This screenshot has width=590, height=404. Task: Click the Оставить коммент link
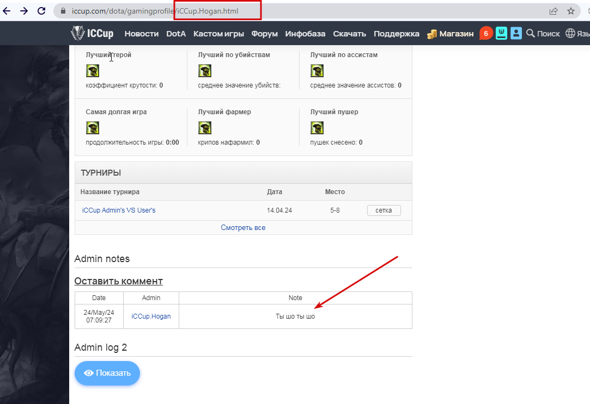click(x=119, y=281)
